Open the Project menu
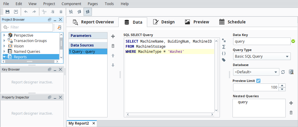Screen dimensions: 298x127 (x=49, y=4)
